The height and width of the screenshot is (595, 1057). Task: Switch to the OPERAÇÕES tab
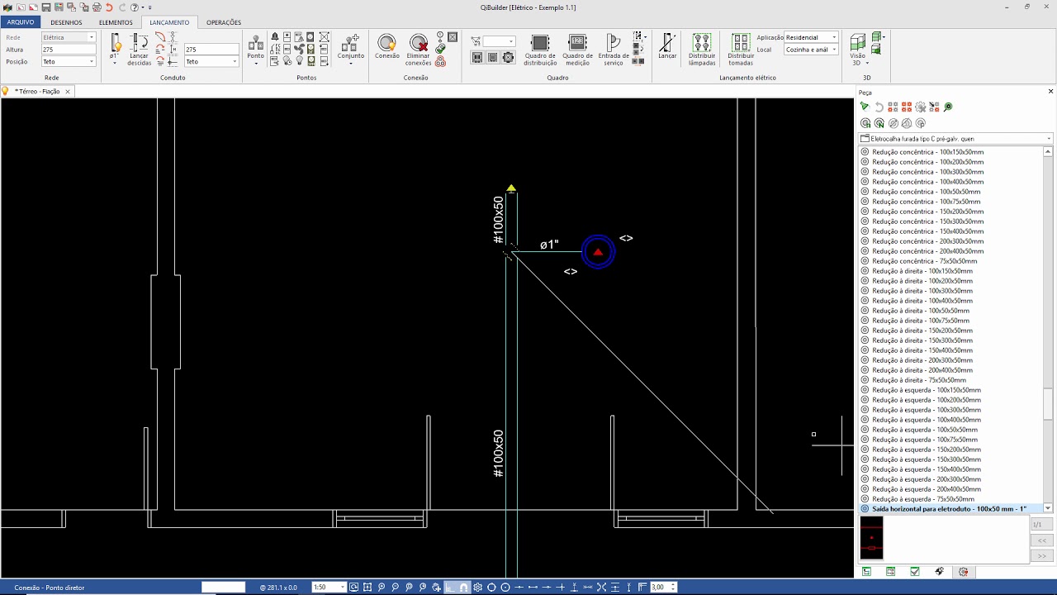[224, 22]
